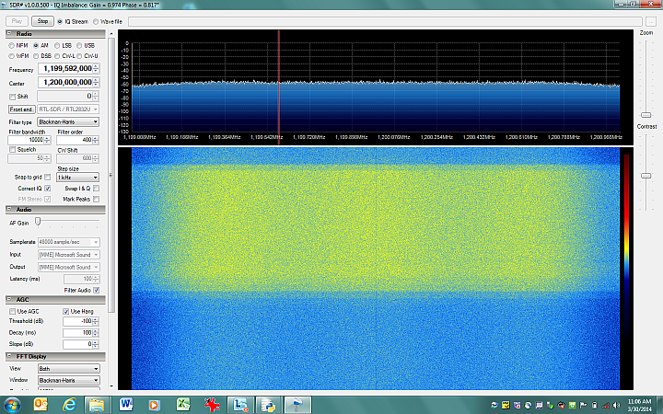This screenshot has height=414, width=663.
Task: Increase Decay (ms) with spinner up arrow
Action: tap(96, 330)
